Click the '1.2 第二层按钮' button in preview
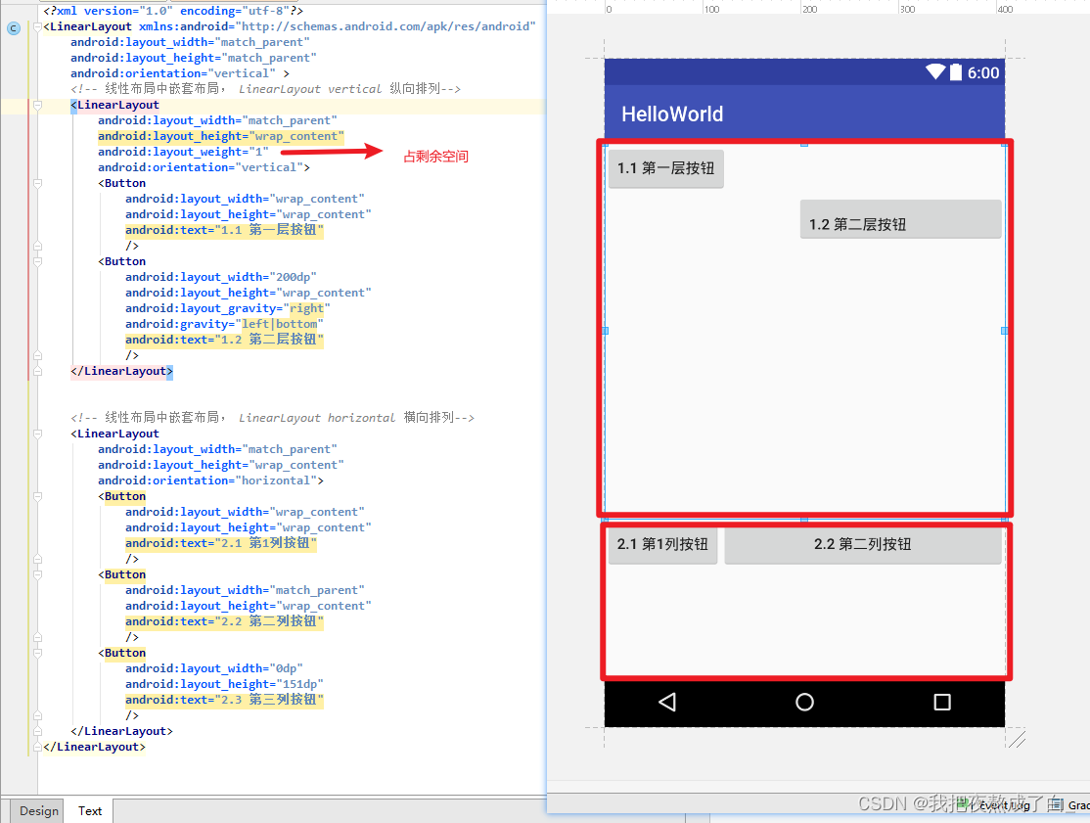 pos(901,219)
